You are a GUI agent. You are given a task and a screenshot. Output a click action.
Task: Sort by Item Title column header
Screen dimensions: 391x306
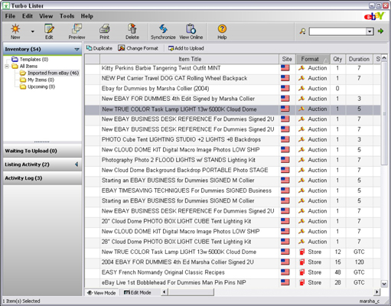(190, 59)
